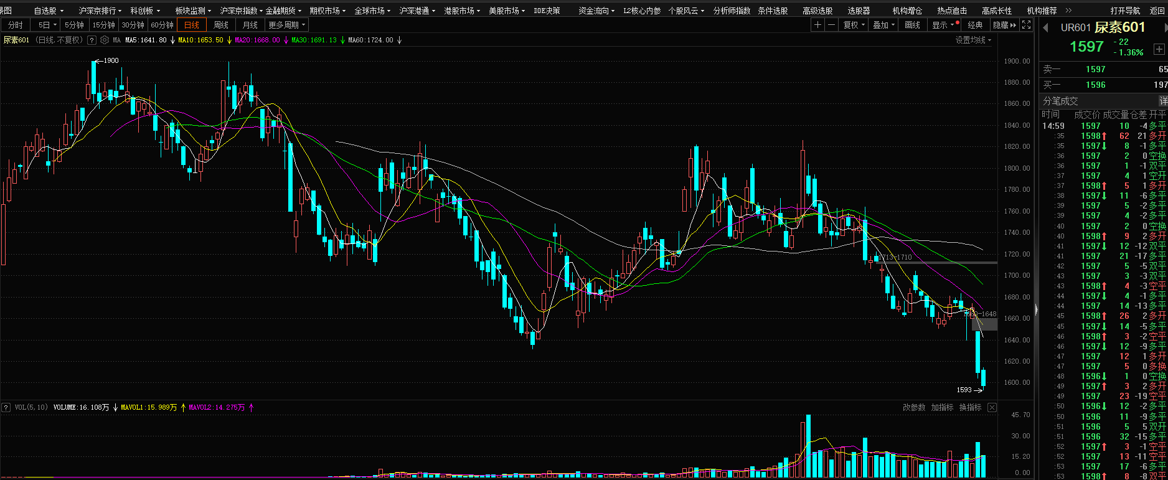Expand 更多周期 dropdown
This screenshot has width=1168, height=480.
[x=287, y=25]
